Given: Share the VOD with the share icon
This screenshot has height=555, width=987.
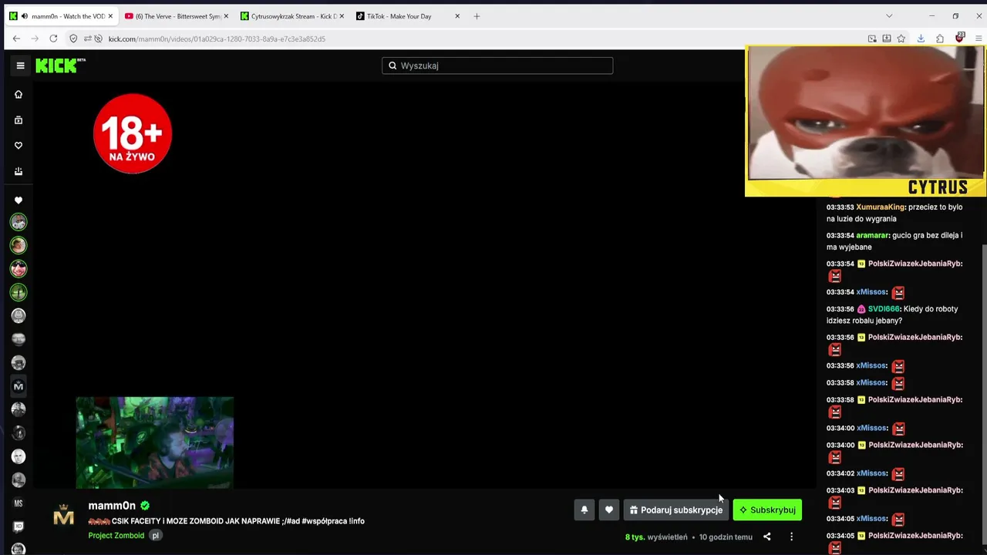Looking at the screenshot, I should tap(766, 536).
